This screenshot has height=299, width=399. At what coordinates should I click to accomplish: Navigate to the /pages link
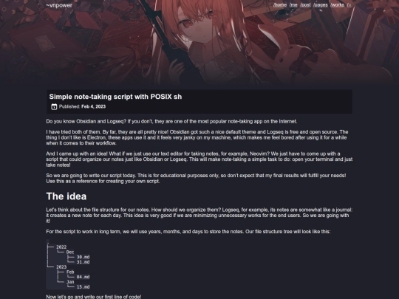(x=321, y=5)
